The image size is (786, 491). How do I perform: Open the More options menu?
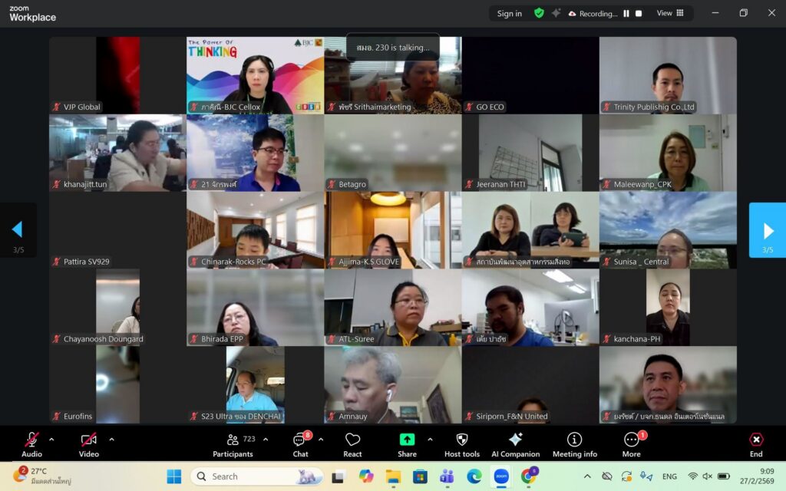[632, 445]
